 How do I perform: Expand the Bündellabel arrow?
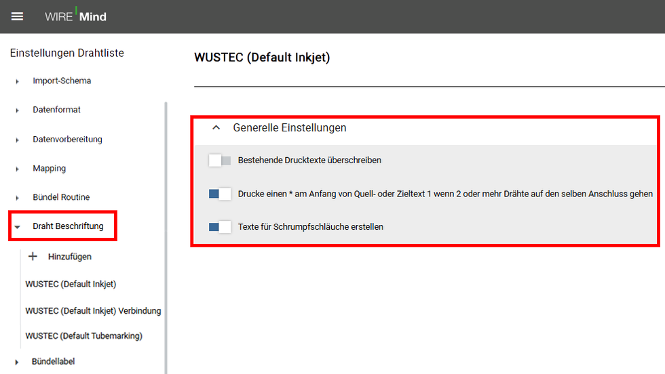[x=16, y=362]
